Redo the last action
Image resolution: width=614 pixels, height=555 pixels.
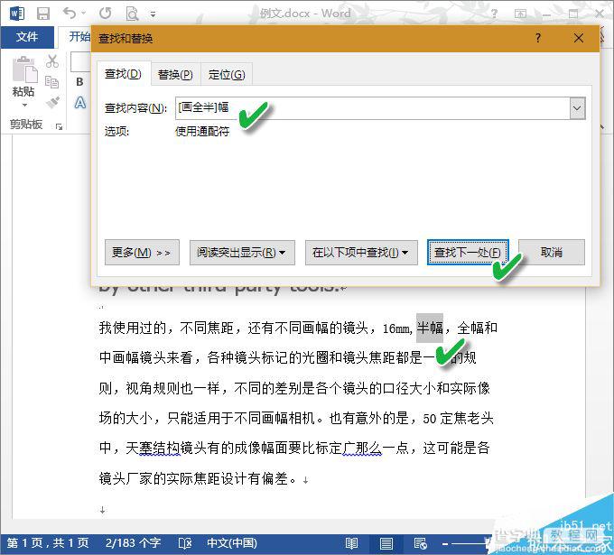coord(105,14)
